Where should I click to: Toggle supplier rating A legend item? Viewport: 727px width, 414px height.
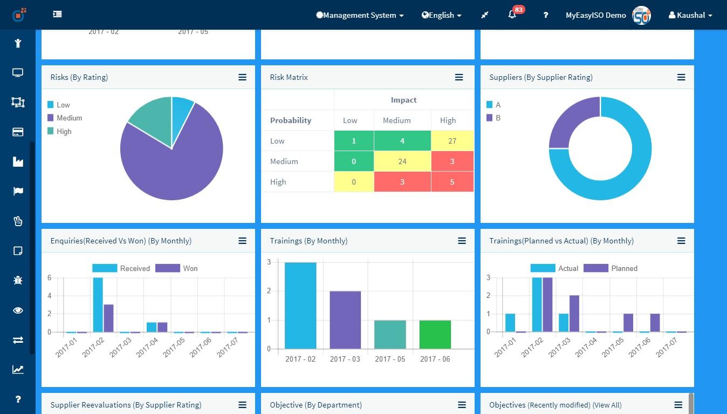(493, 105)
